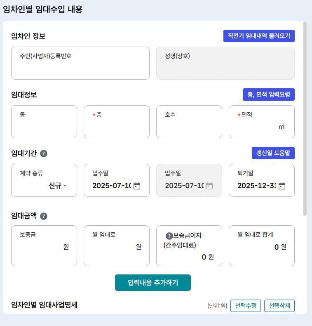
Task: Click 선택삭제 button
Action: tap(279, 306)
